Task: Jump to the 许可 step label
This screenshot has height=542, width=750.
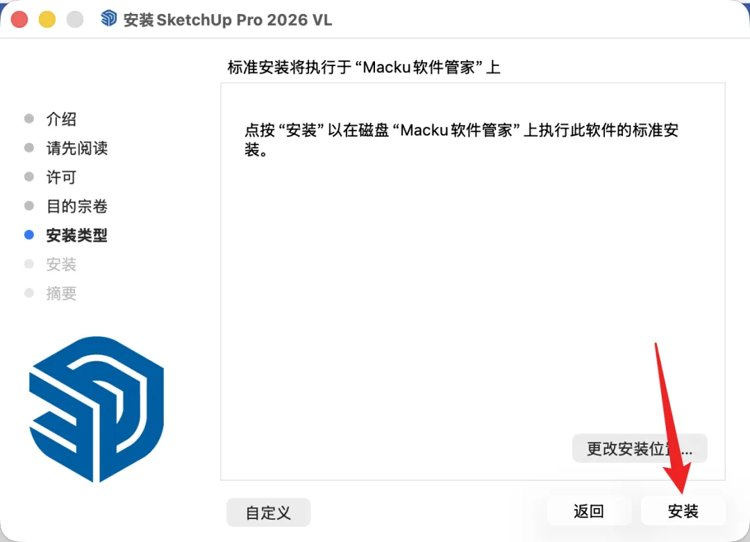Action: click(61, 177)
